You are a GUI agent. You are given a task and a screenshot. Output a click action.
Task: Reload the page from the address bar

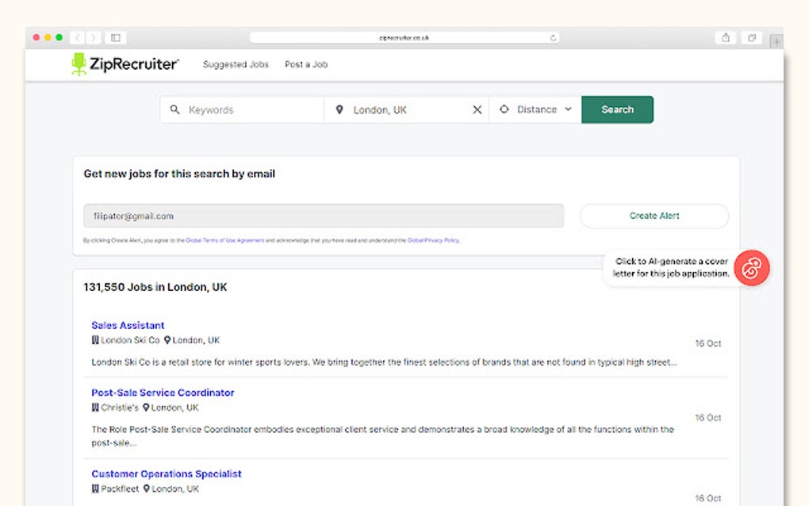553,37
